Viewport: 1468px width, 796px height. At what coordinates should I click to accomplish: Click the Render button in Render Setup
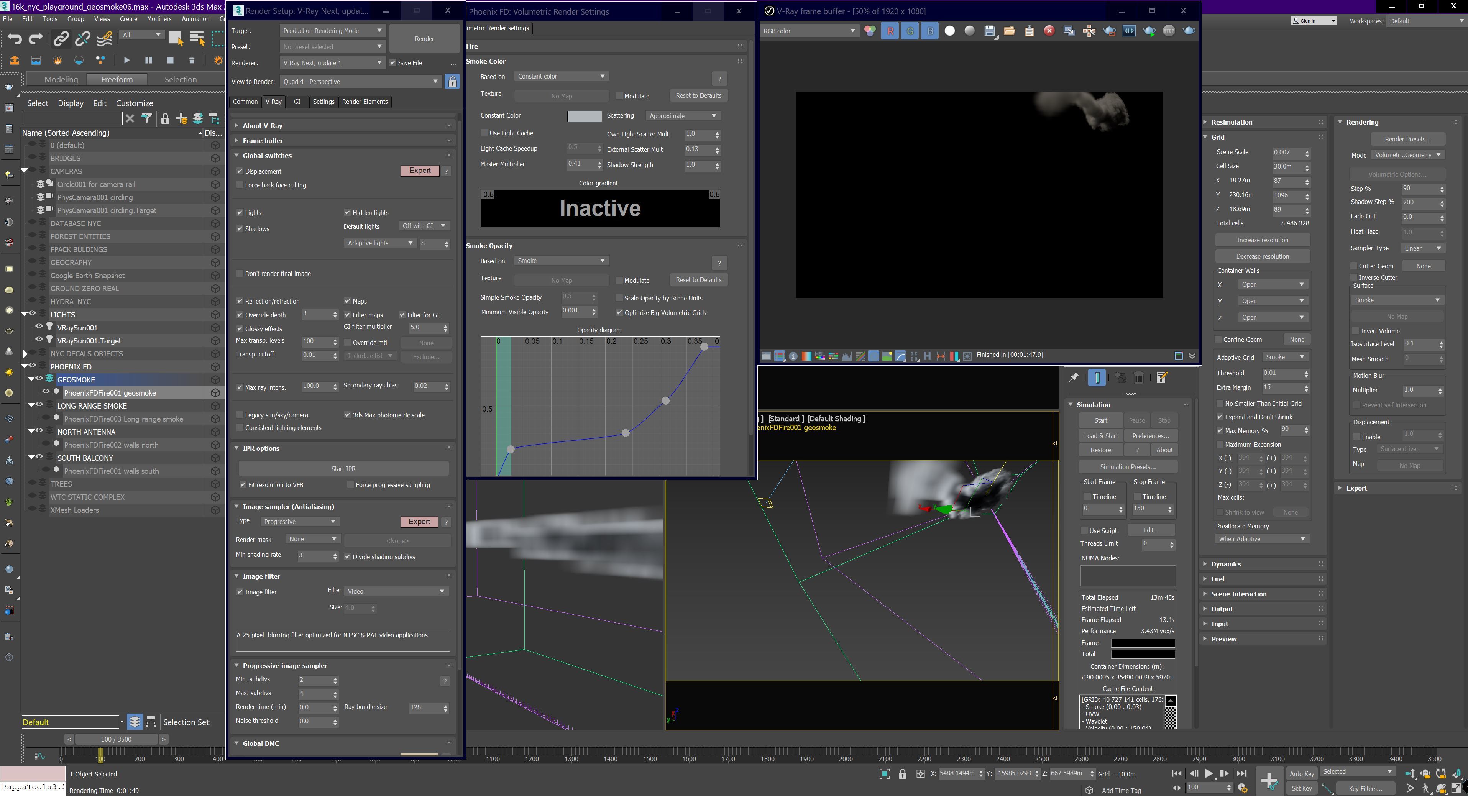(x=425, y=39)
